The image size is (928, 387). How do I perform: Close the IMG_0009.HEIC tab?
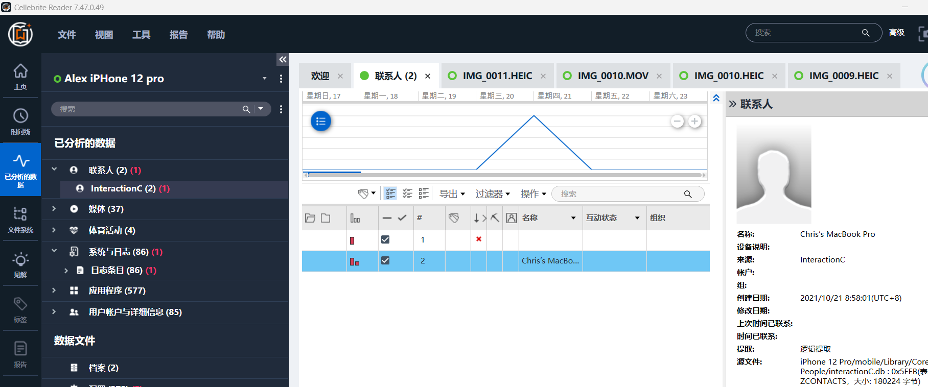[890, 76]
